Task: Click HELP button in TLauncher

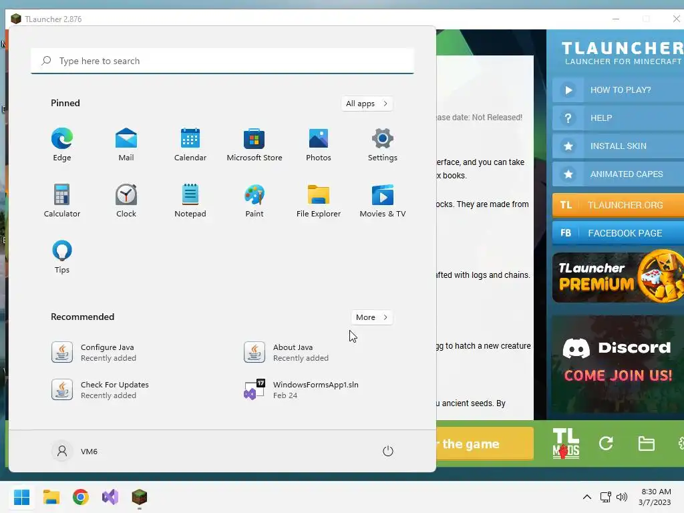Action: pos(618,118)
